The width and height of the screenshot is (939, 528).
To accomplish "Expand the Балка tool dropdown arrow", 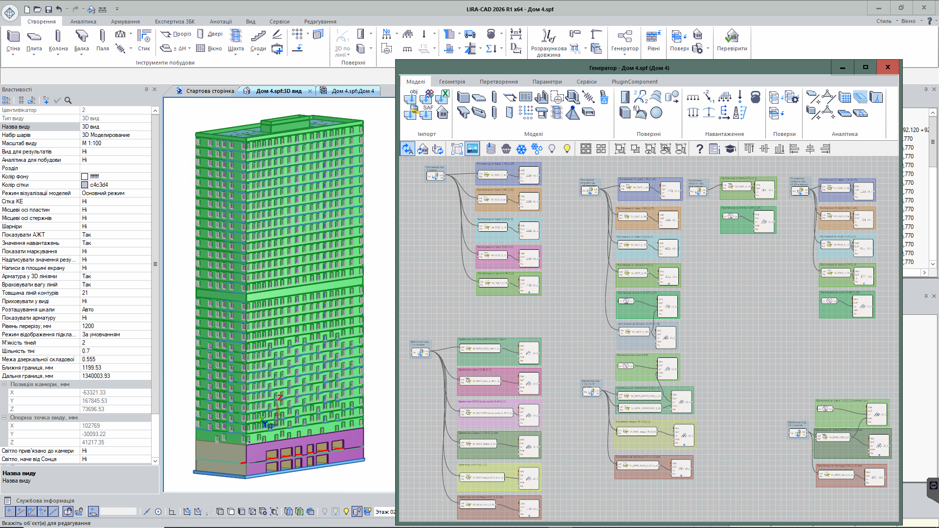I will pos(81,55).
